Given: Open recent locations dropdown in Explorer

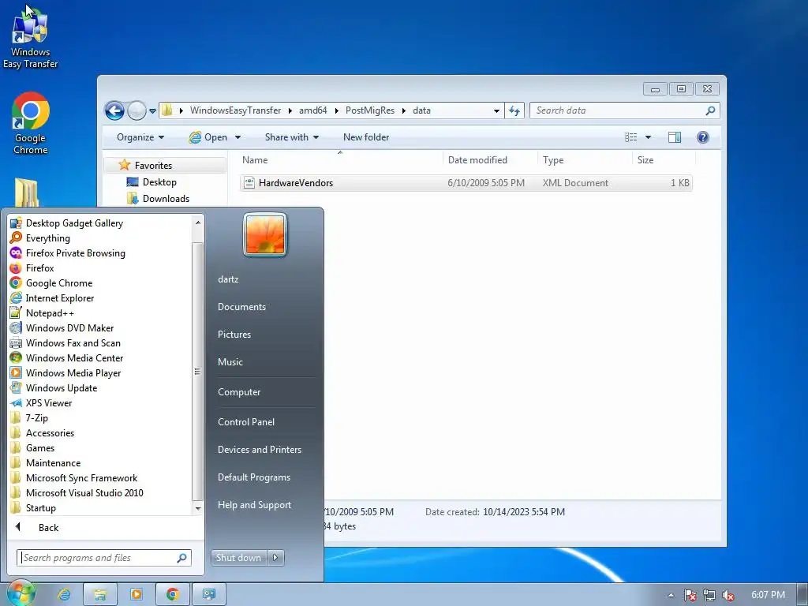Looking at the screenshot, I should [152, 110].
